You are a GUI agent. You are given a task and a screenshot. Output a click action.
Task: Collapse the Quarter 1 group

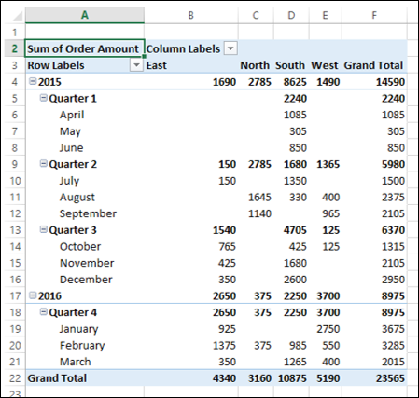click(44, 98)
